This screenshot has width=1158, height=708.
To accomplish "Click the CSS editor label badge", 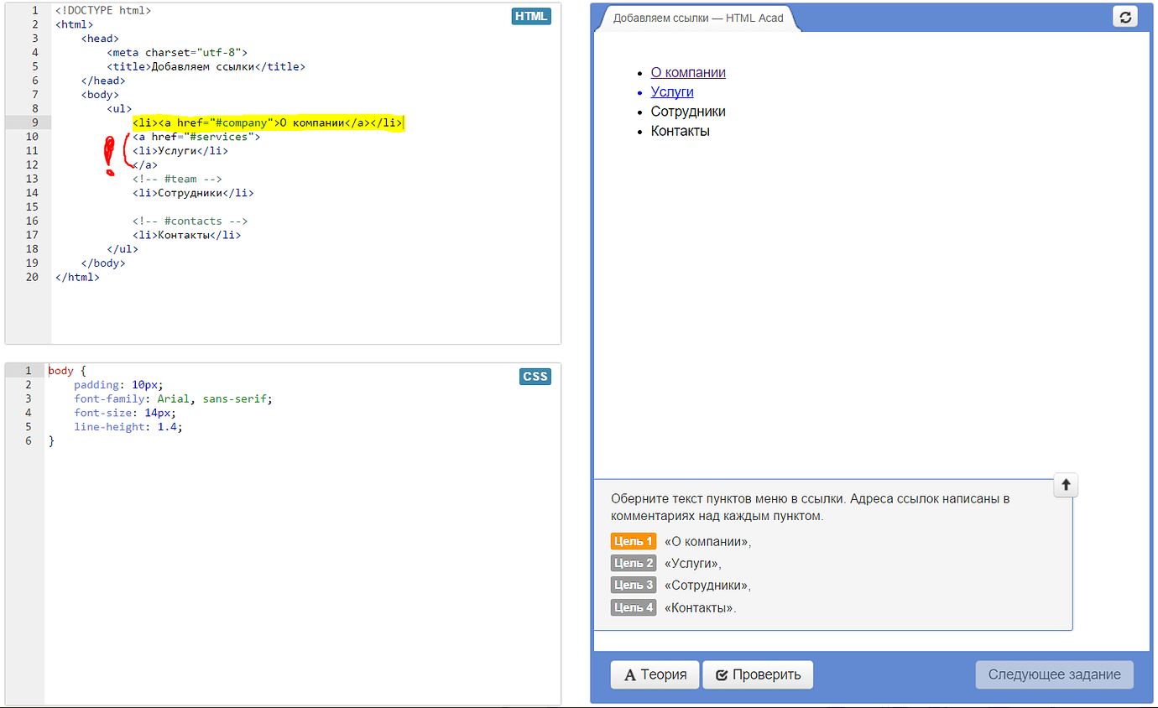I will 535,377.
